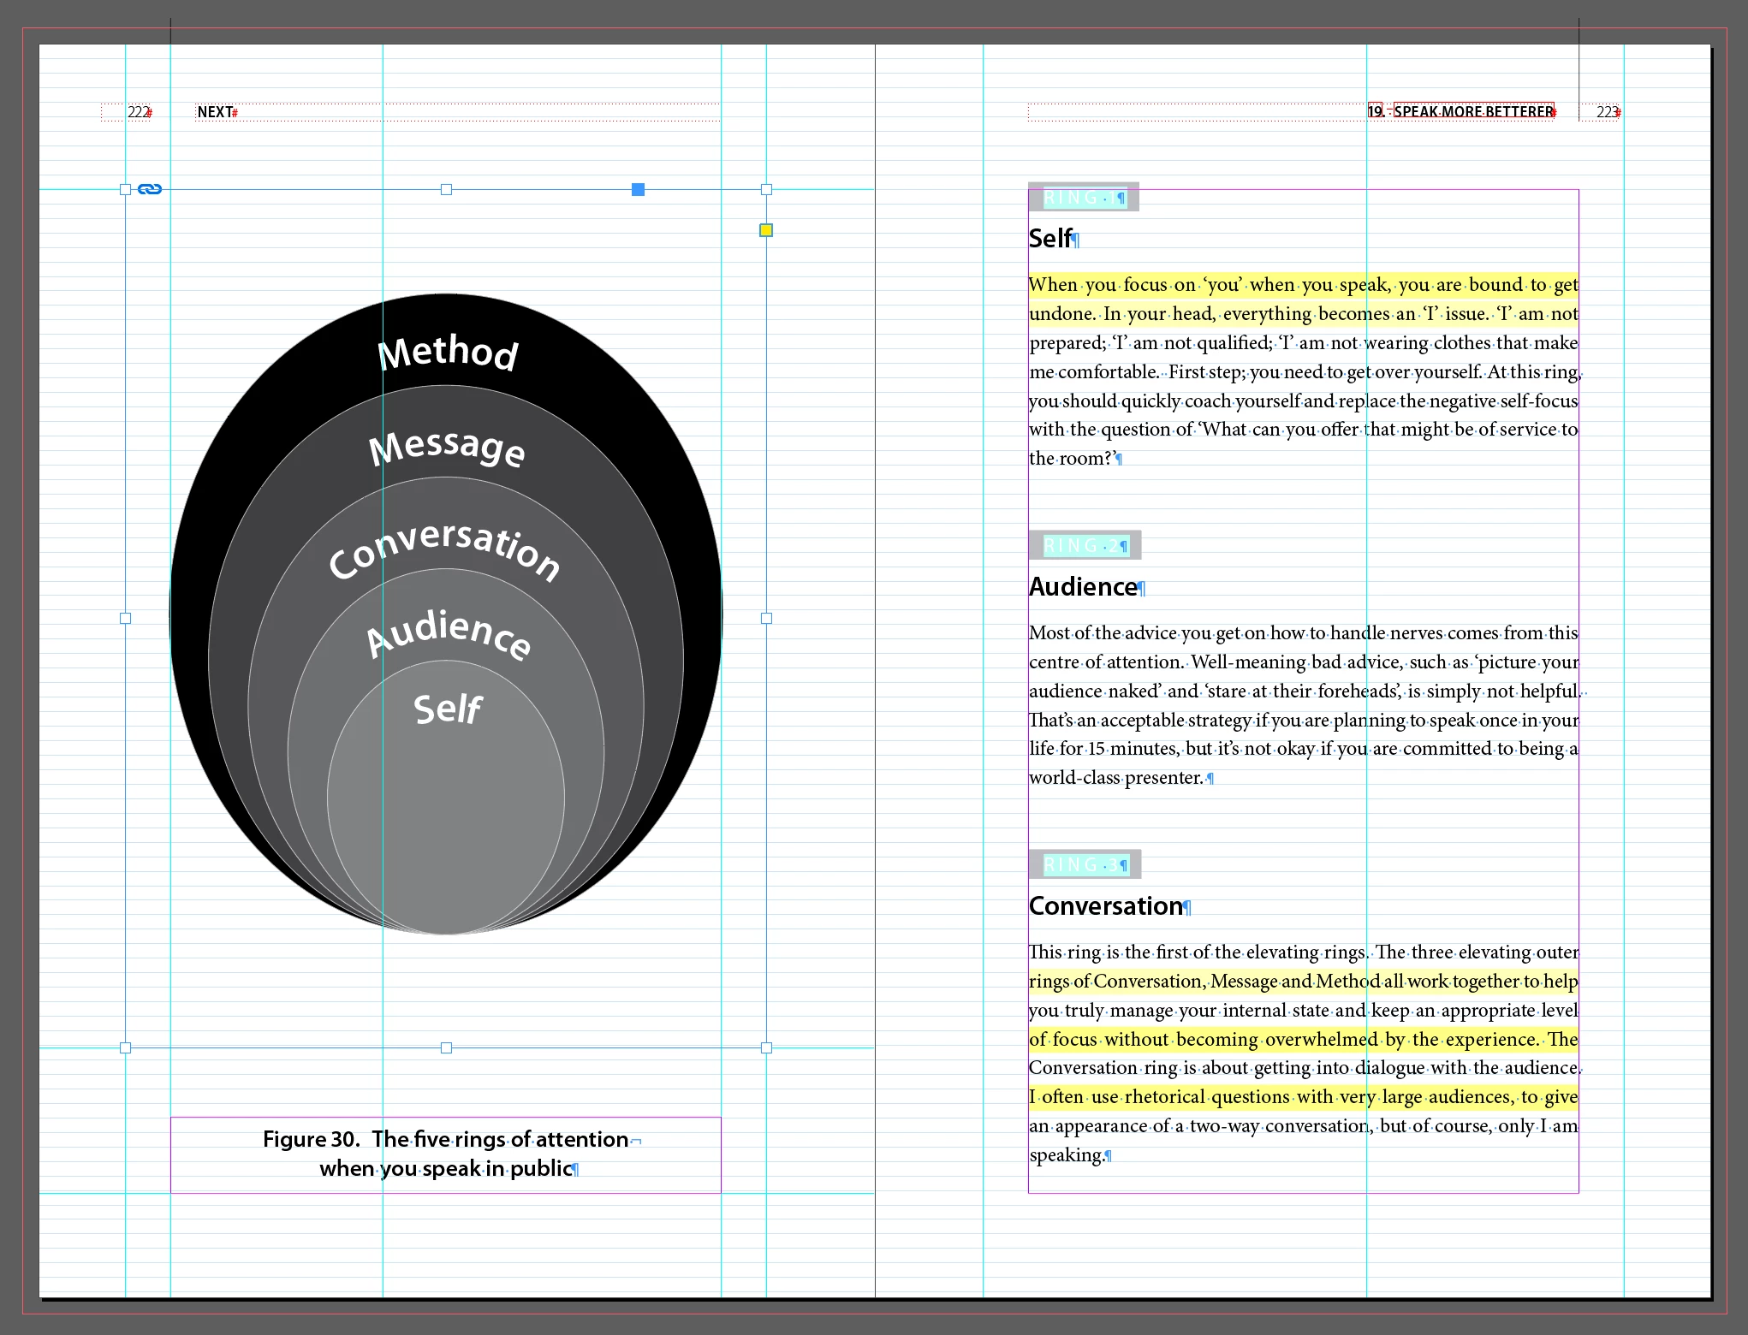Click the left-middle handle of the selected frame
Image resolution: width=1748 pixels, height=1335 pixels.
point(126,618)
